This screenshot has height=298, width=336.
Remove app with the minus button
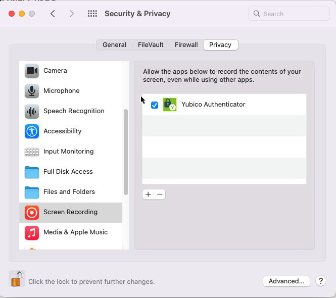click(x=160, y=194)
